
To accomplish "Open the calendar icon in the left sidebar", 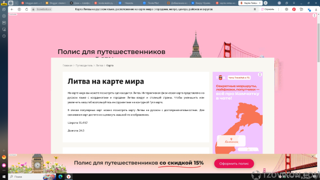I will click(x=4, y=23).
